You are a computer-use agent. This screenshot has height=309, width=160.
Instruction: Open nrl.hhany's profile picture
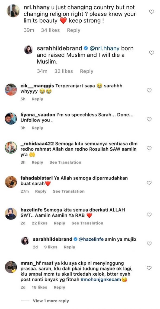point(13,11)
